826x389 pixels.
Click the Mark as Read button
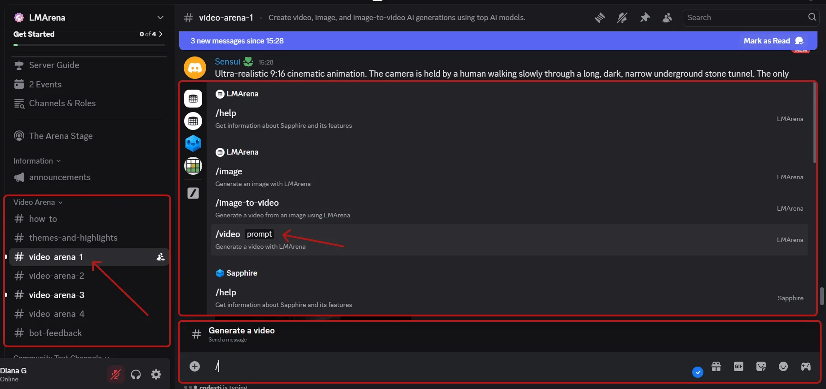point(773,41)
